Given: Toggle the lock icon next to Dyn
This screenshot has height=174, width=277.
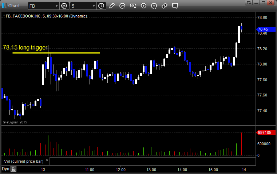Looking at the screenshot, I should [13, 169].
